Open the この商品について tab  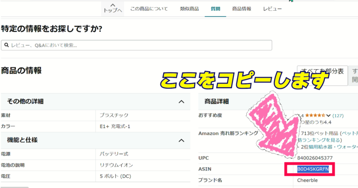click(x=149, y=9)
